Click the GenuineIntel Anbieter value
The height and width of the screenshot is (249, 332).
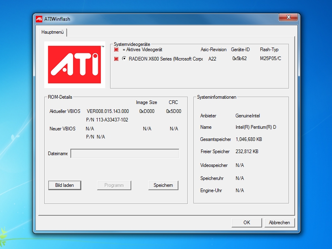point(247,116)
